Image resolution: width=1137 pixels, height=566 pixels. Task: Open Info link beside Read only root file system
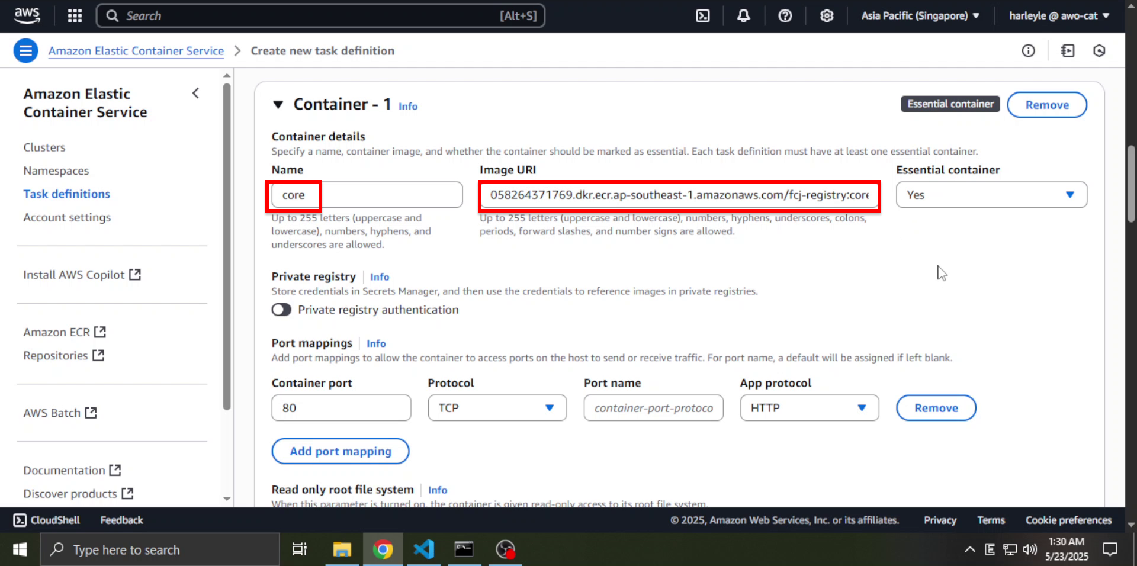coord(438,490)
